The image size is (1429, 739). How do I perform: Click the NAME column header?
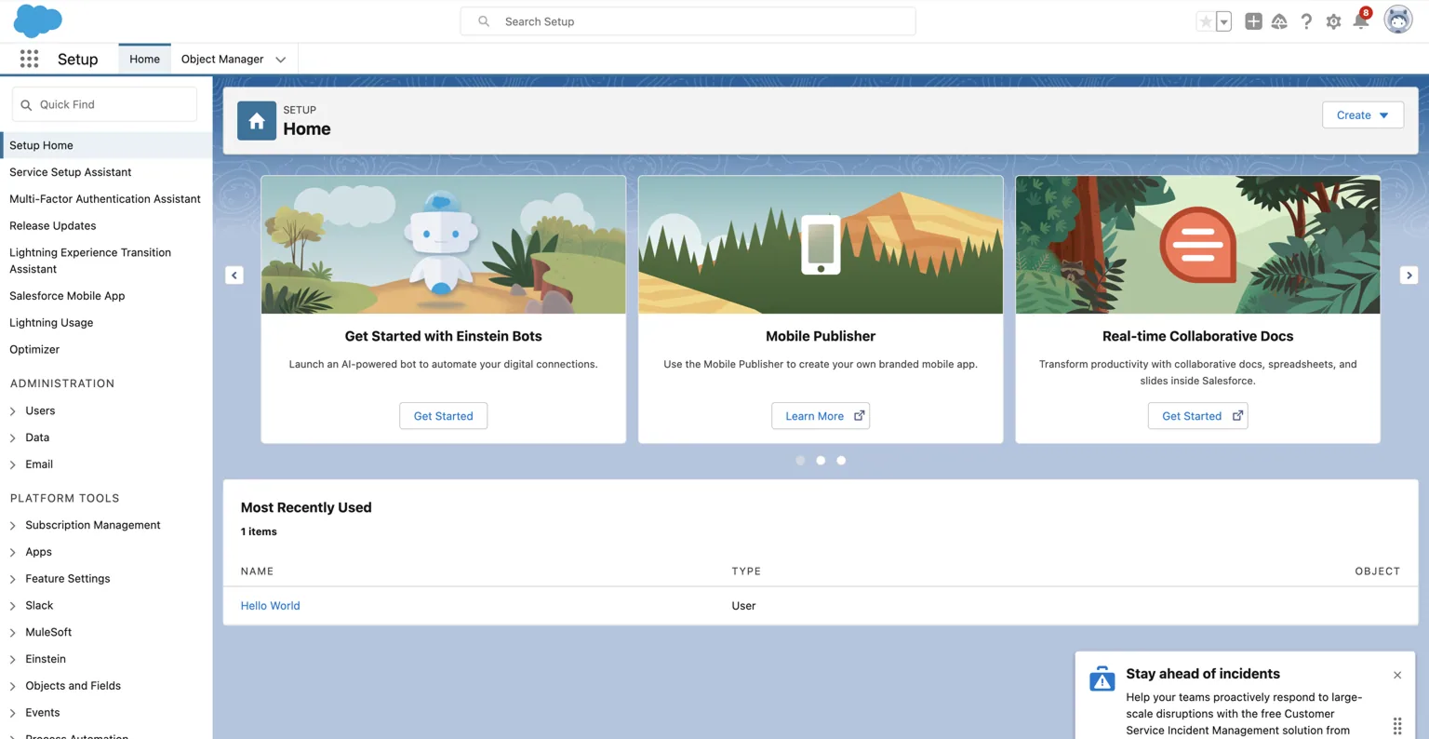(x=257, y=571)
